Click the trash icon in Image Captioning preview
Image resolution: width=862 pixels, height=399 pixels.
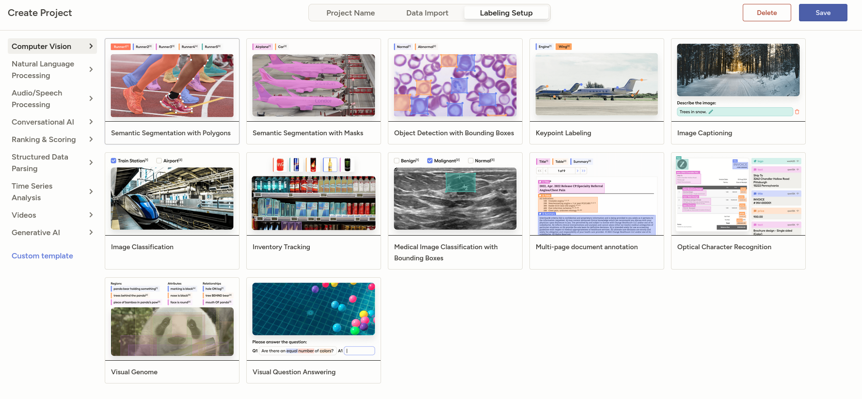(797, 112)
